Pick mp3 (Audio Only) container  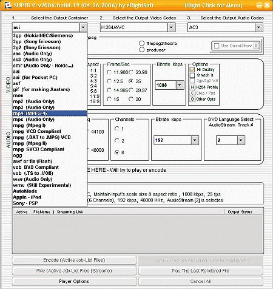50,107
